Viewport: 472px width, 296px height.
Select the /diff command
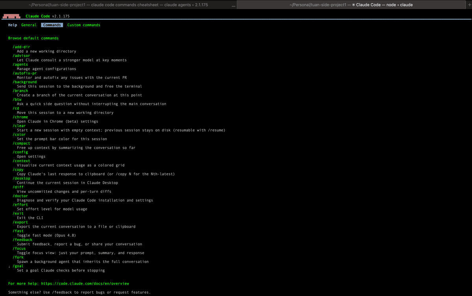[x=18, y=187]
